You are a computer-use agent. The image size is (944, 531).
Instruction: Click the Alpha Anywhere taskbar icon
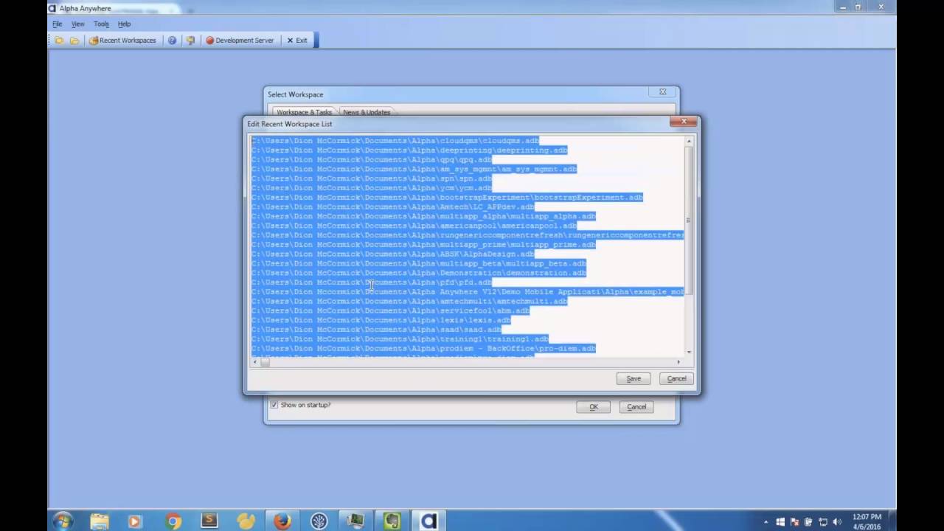[428, 521]
